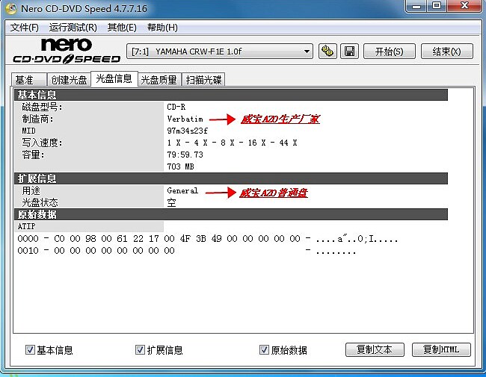Click the ATIP hex row starting 0010
486x377 pixels.
pos(186,250)
